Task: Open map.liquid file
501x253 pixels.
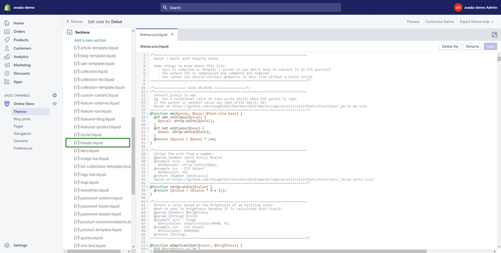Action: tap(86, 182)
